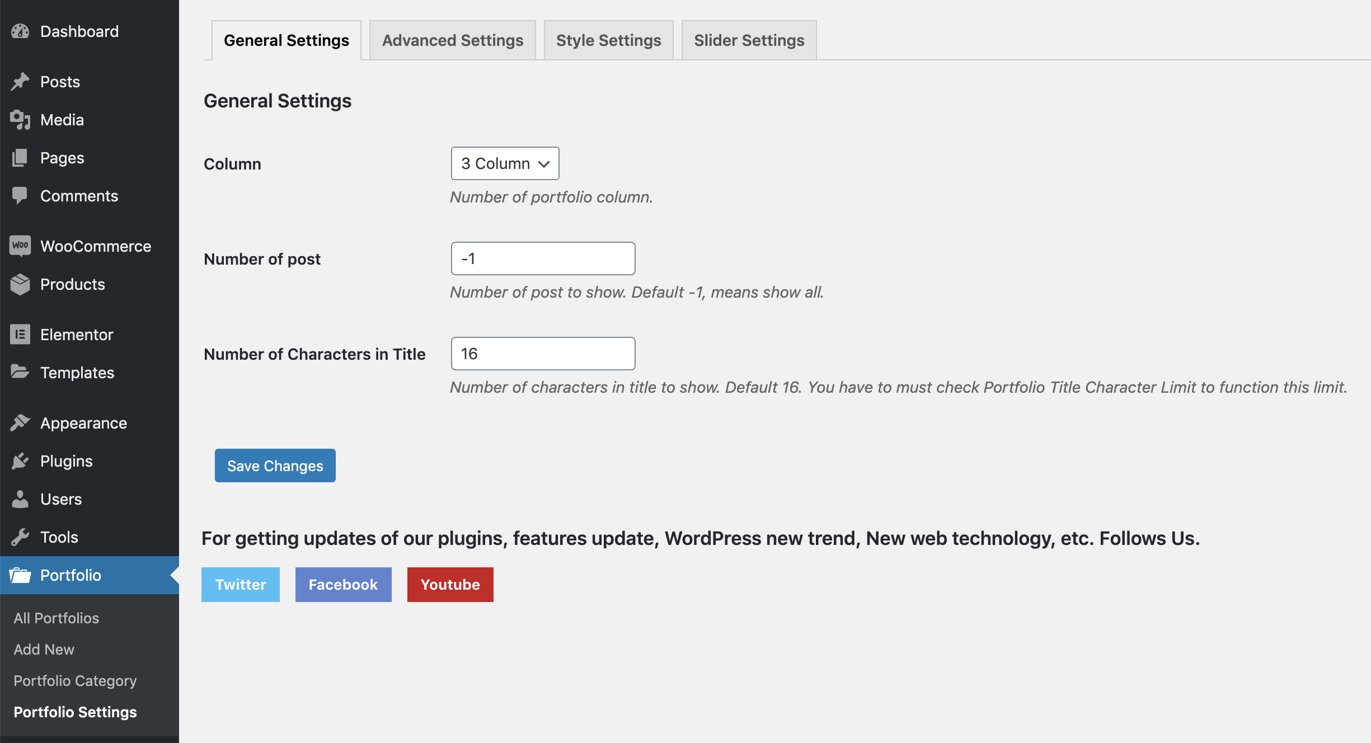Expand the 3 Column dropdown
This screenshot has width=1371, height=743.
(x=504, y=164)
